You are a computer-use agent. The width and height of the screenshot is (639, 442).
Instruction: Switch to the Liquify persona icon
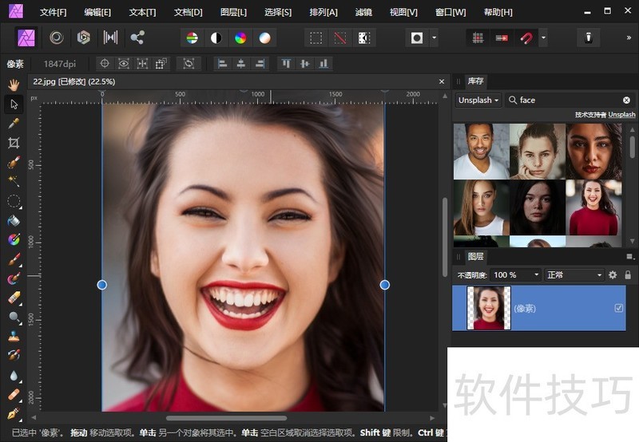(x=57, y=37)
